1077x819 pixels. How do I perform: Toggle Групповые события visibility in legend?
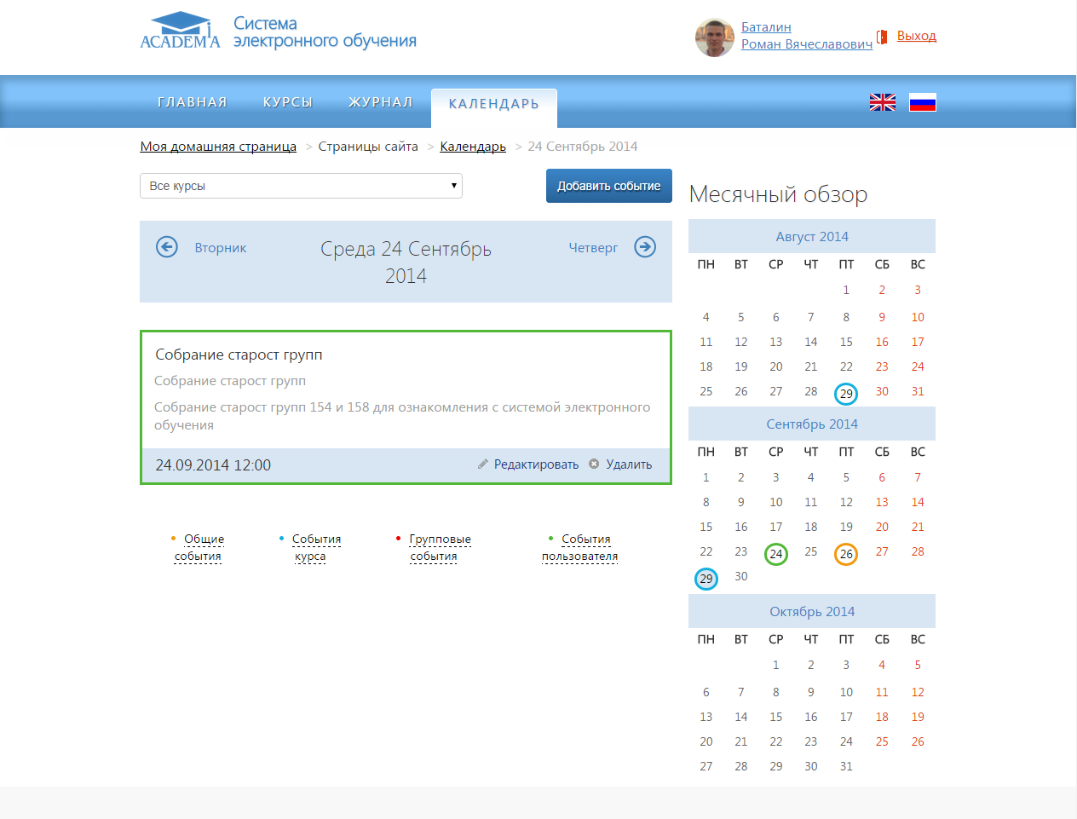(435, 547)
